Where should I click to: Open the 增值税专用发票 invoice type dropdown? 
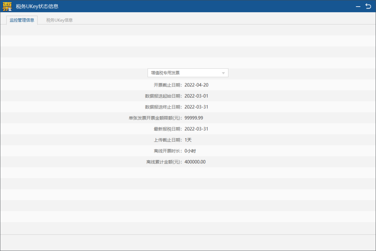click(188, 73)
